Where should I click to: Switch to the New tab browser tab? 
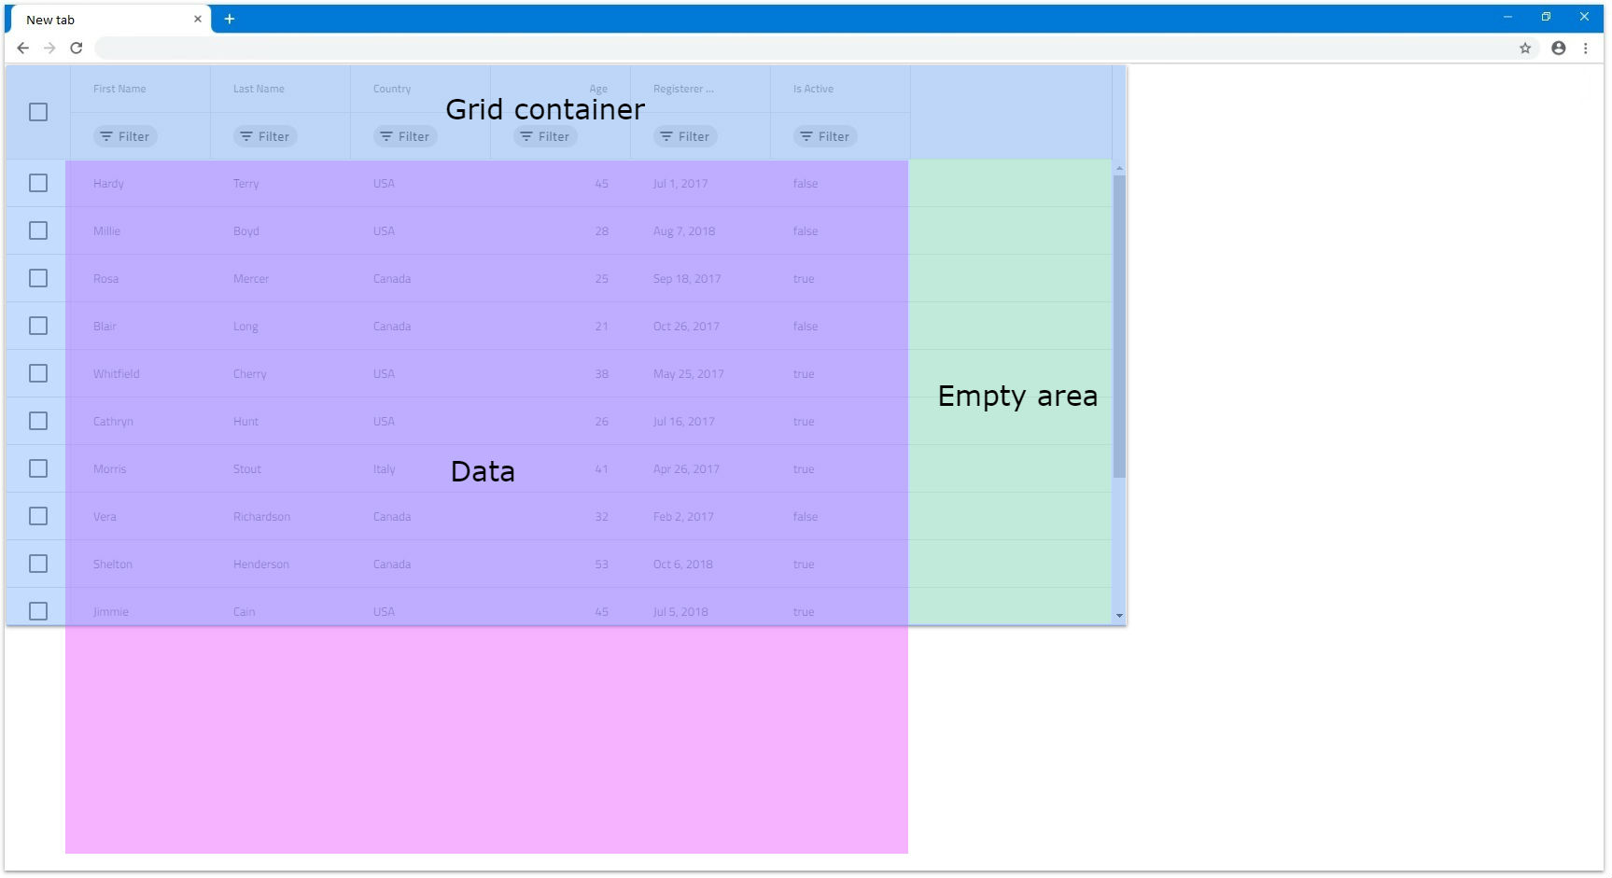click(103, 20)
